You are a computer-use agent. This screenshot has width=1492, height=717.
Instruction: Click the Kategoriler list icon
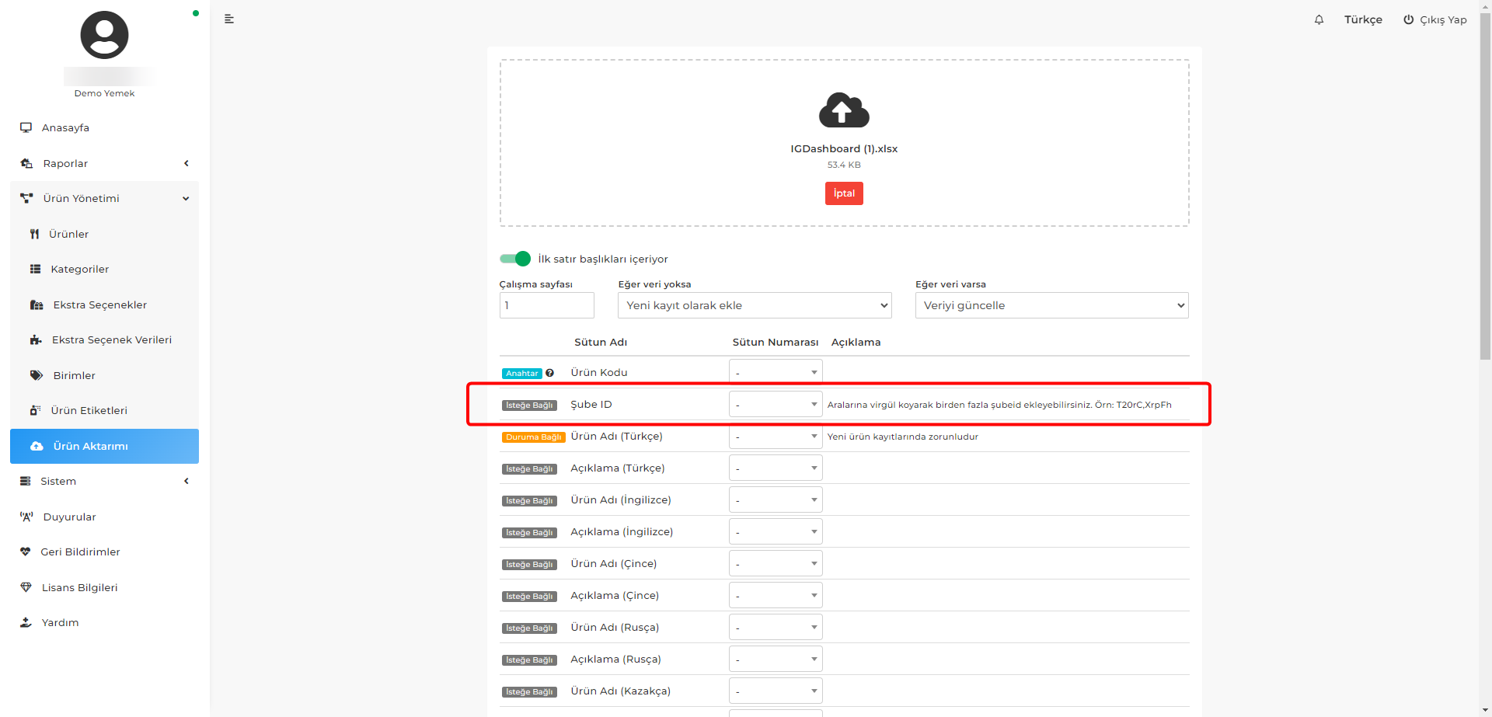pyautogui.click(x=35, y=269)
